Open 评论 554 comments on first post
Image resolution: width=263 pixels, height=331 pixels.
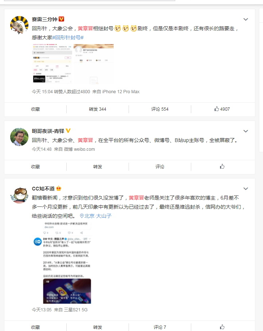(x=160, y=109)
